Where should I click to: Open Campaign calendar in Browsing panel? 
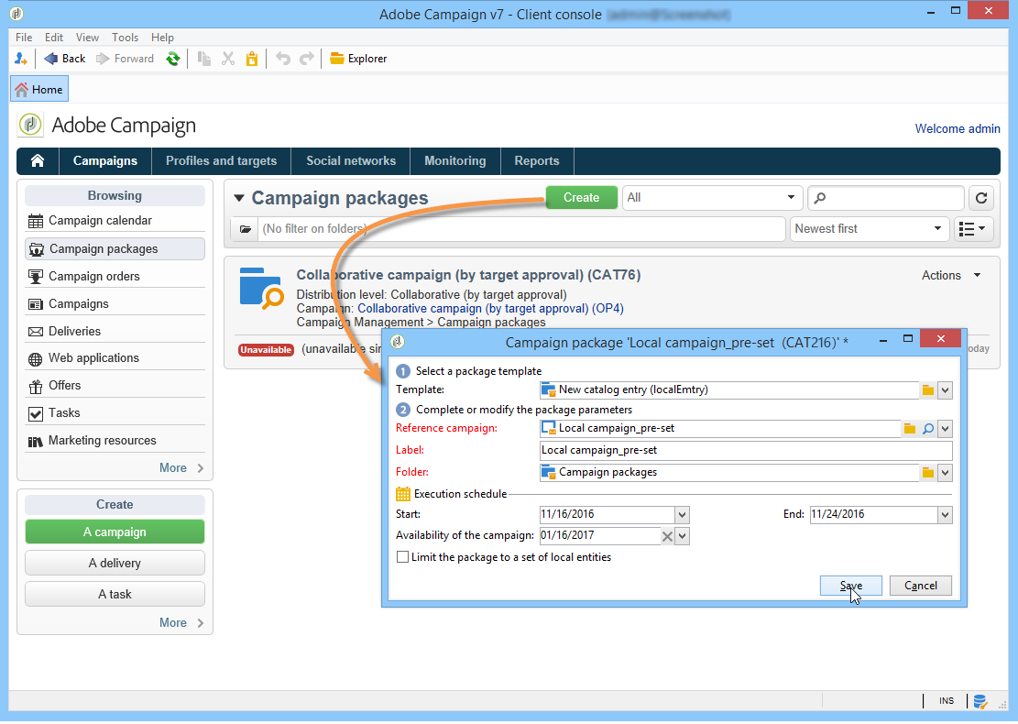[115, 221]
